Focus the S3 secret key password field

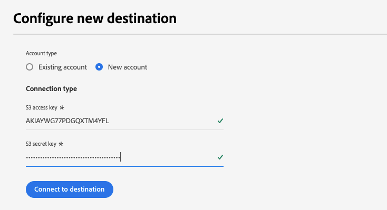[124, 157]
